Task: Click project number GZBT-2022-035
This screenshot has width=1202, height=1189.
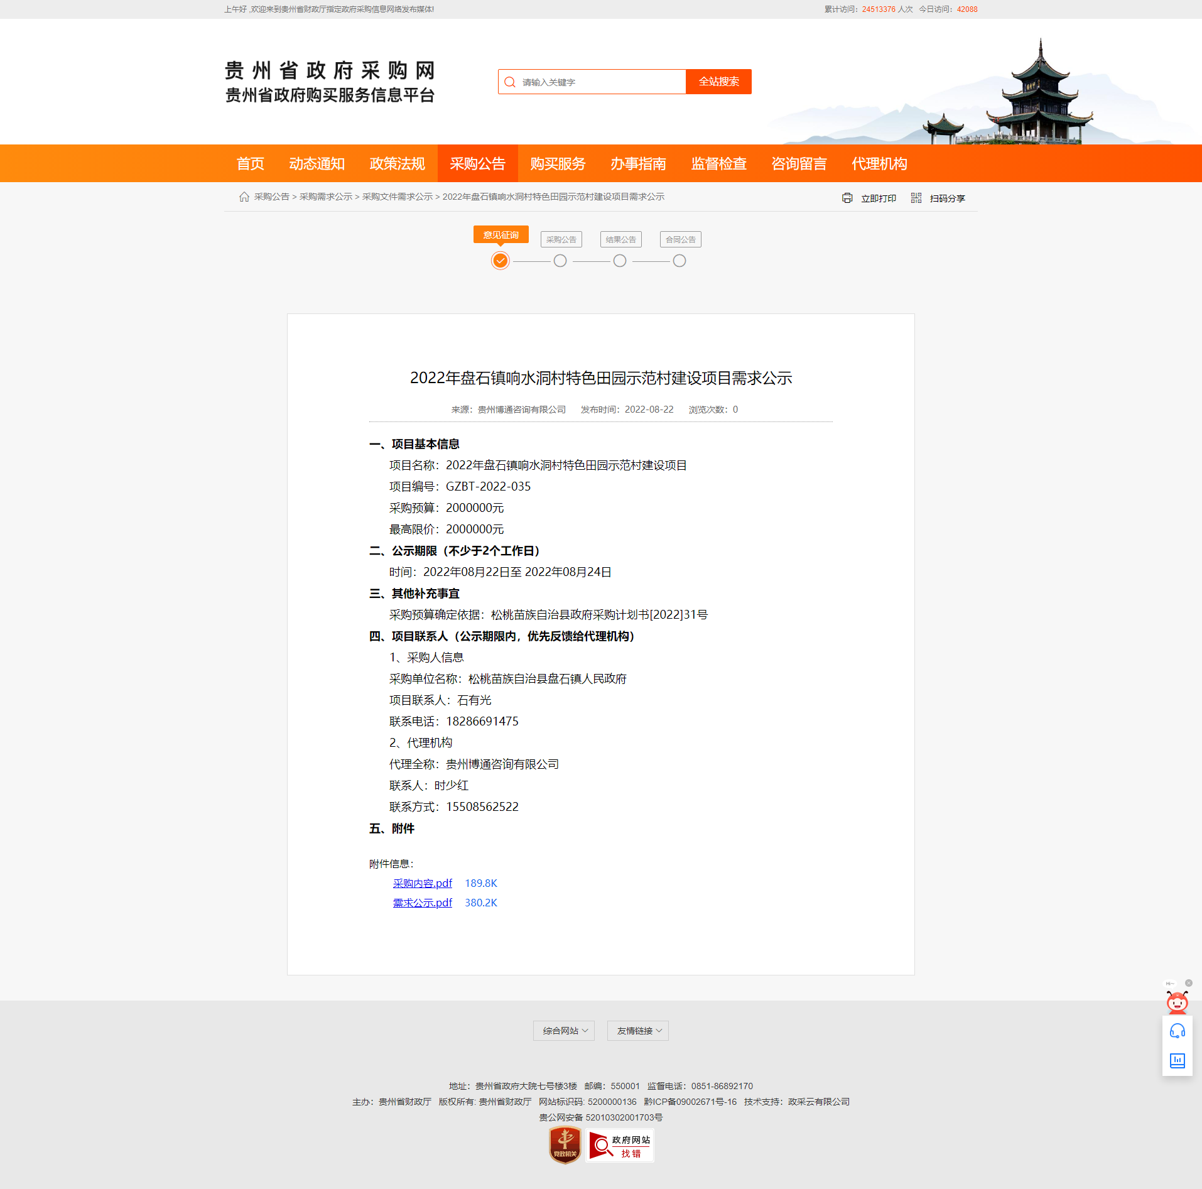Action: point(489,487)
